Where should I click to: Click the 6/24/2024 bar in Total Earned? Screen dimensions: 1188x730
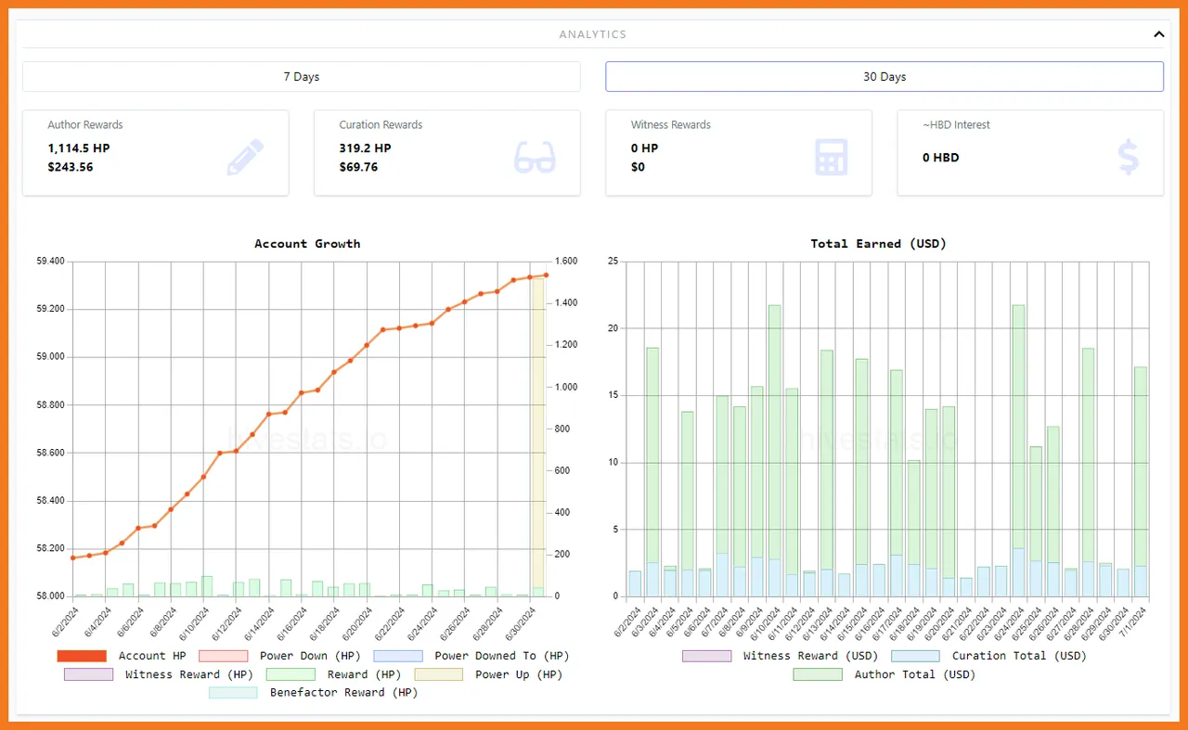click(1018, 451)
